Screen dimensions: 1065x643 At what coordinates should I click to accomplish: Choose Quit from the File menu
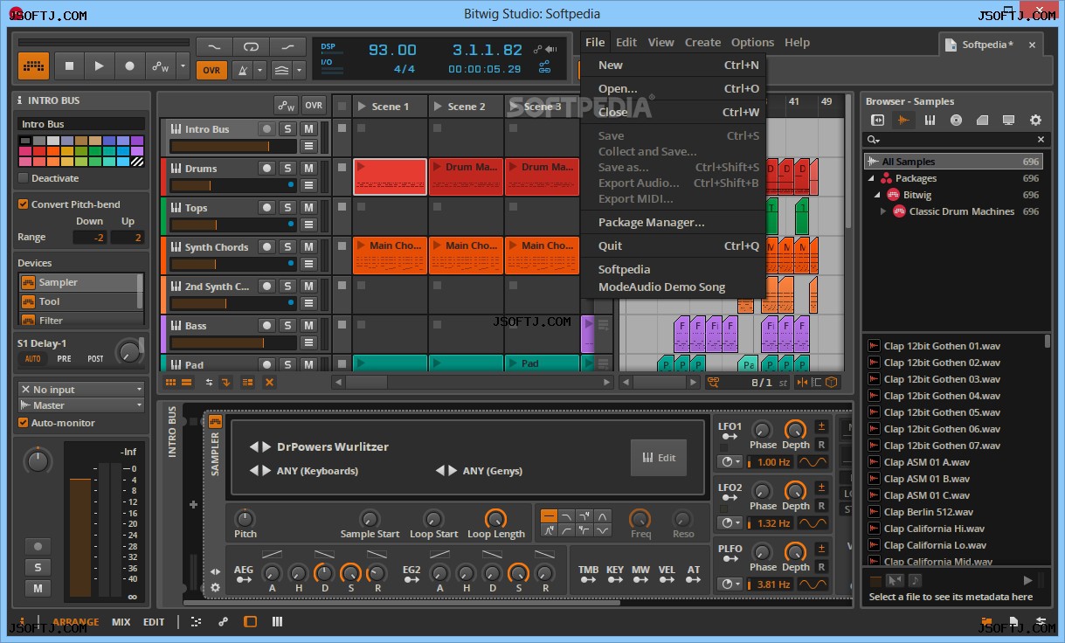point(673,245)
